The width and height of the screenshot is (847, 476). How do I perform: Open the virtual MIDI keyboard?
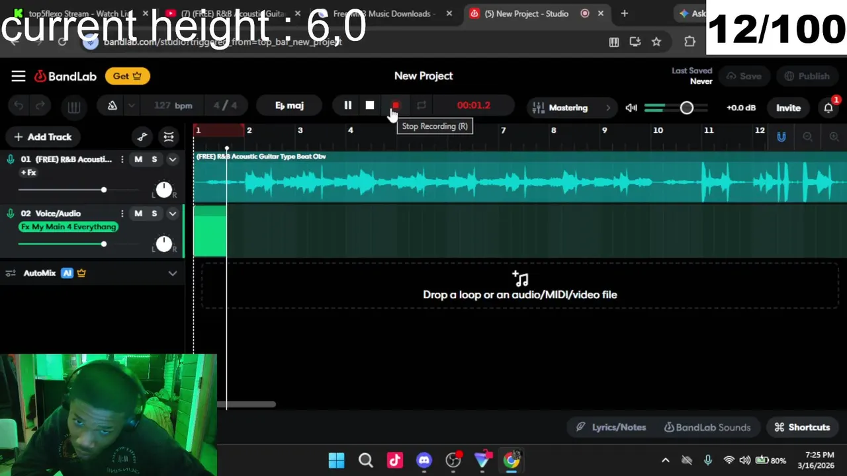[73, 107]
